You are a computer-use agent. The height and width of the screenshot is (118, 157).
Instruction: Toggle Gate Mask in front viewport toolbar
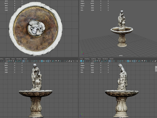(30, 61)
